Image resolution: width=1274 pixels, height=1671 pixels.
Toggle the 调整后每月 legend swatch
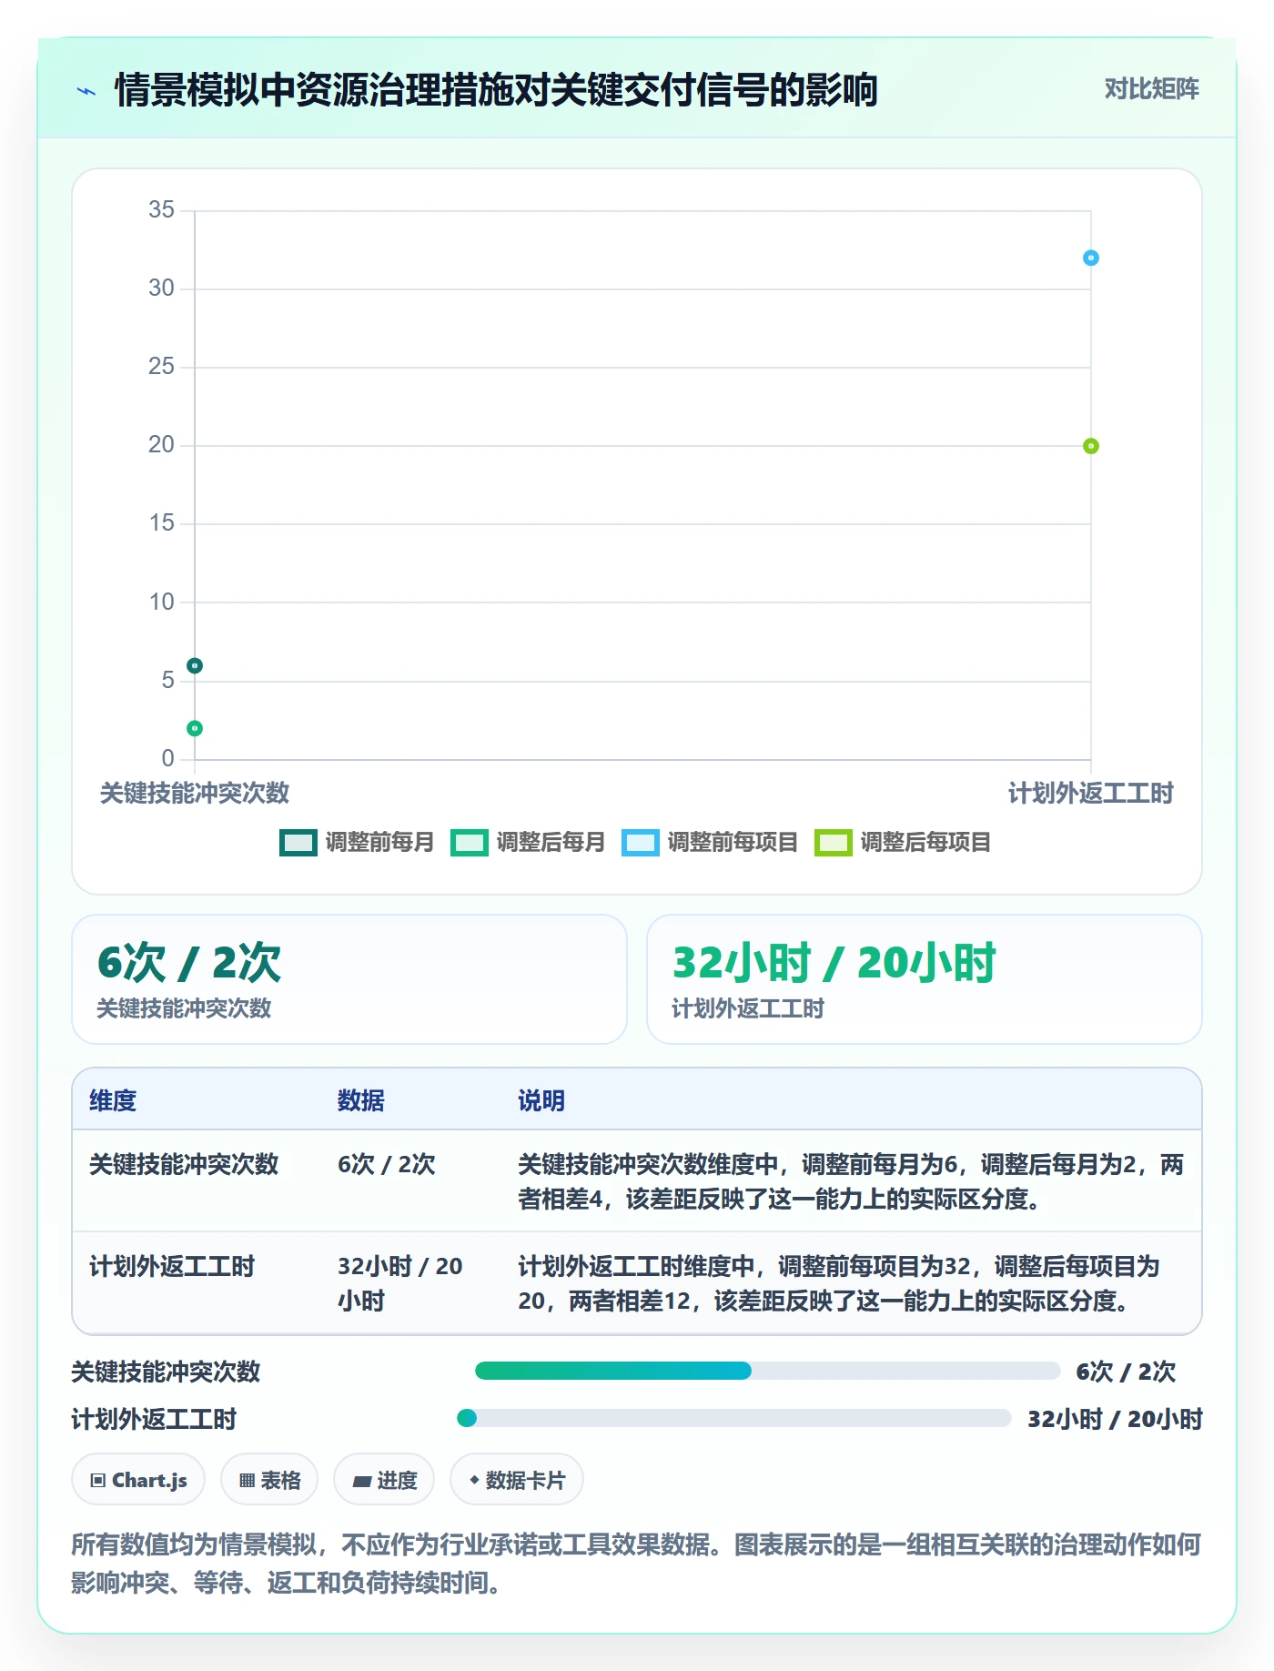tap(469, 843)
